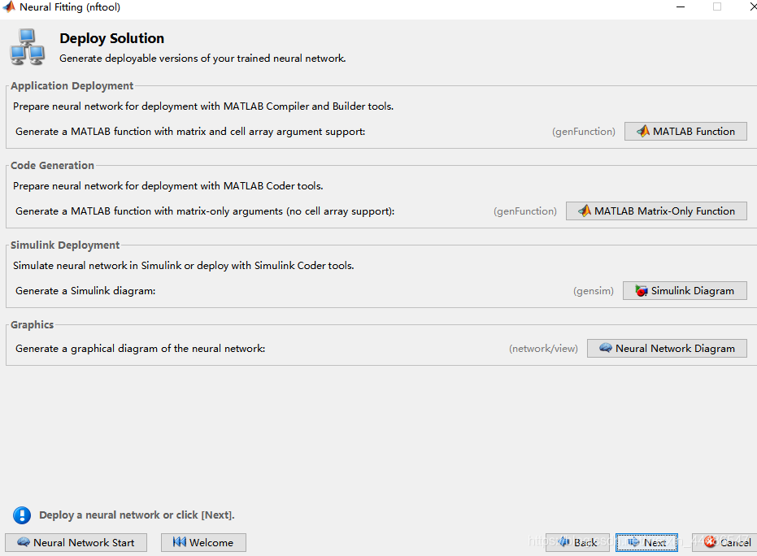Click the Simulink icon on Simulink Diagram button
This screenshot has width=757, height=556.
642,290
